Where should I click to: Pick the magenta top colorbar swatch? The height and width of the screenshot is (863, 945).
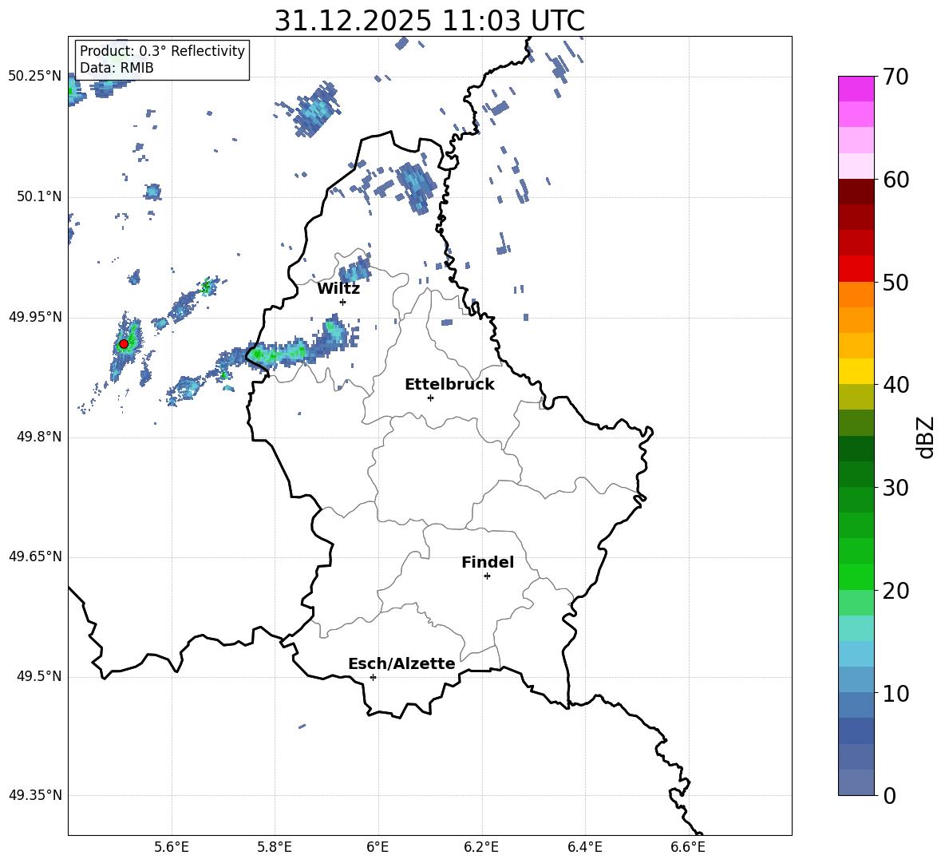(x=856, y=89)
